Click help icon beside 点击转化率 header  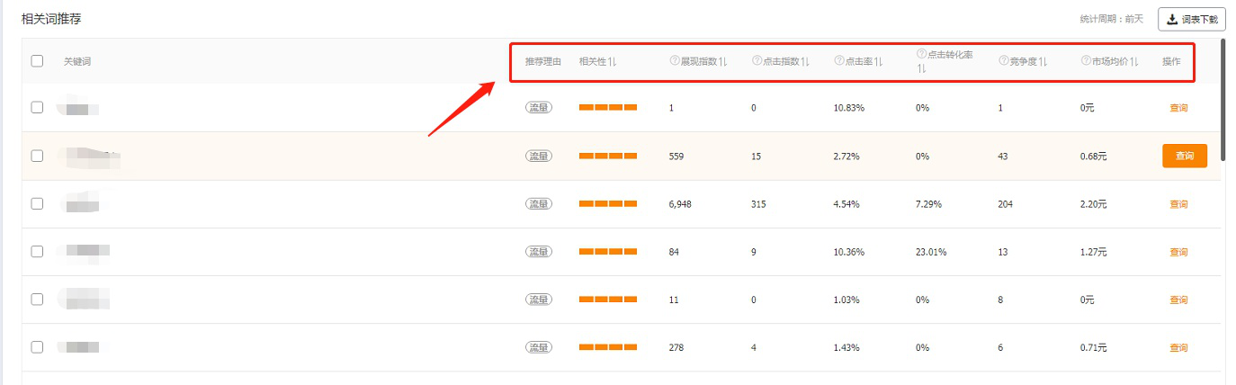[x=921, y=54]
